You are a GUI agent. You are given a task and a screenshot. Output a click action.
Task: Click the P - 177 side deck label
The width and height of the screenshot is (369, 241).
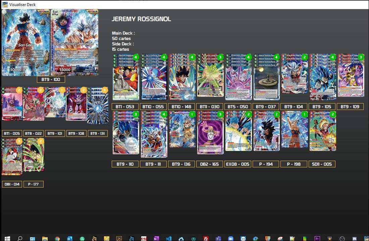(x=34, y=184)
